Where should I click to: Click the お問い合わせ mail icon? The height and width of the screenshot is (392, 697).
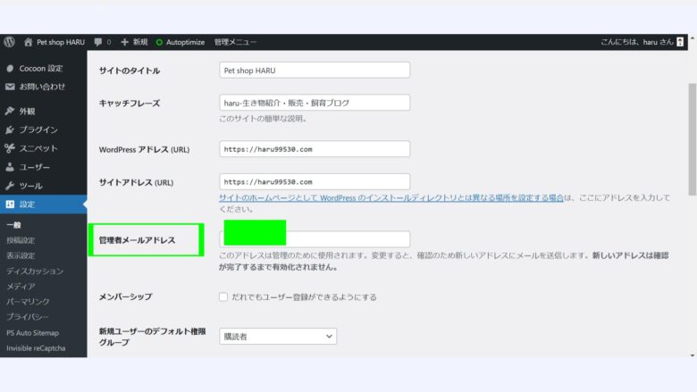click(x=10, y=87)
